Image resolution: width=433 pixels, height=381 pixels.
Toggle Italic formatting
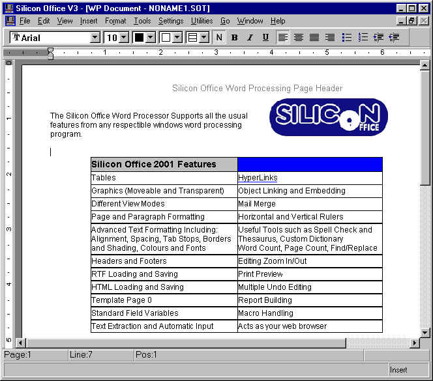pyautogui.click(x=250, y=37)
